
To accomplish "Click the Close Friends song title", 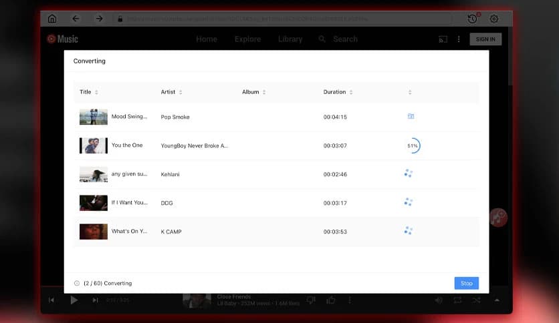I will 234,297.
